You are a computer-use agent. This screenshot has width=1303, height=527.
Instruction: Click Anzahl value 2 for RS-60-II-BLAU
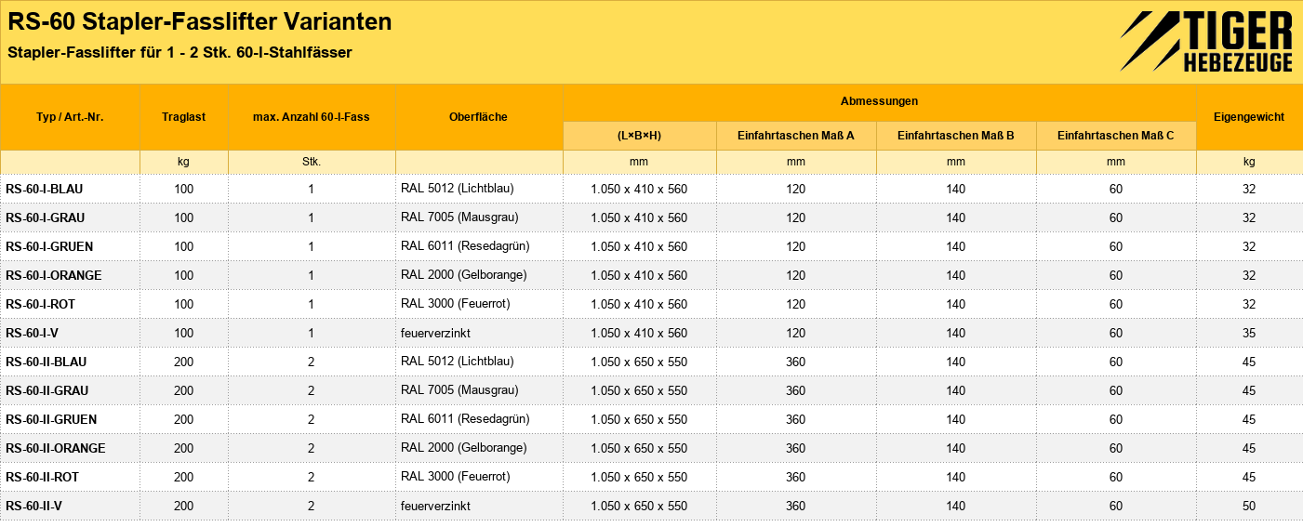coord(312,362)
